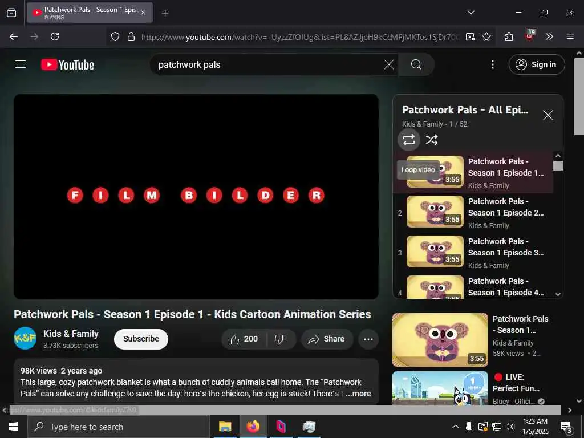
Task: Close the Patchwork Pals playlist panel
Action: click(547, 115)
